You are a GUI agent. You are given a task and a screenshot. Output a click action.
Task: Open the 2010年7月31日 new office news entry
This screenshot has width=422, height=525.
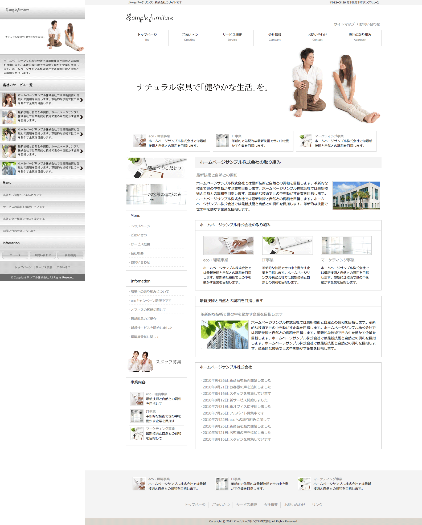[x=237, y=407]
